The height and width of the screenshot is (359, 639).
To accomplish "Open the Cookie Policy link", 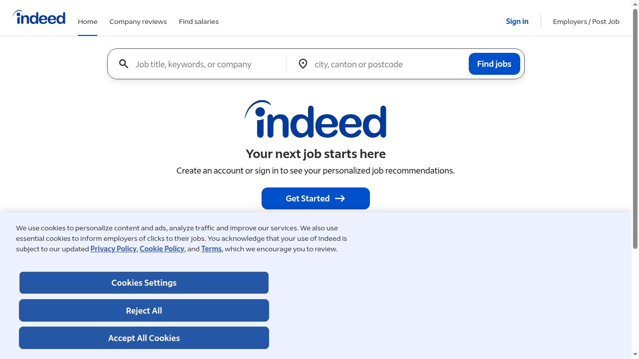I will pyautogui.click(x=162, y=248).
